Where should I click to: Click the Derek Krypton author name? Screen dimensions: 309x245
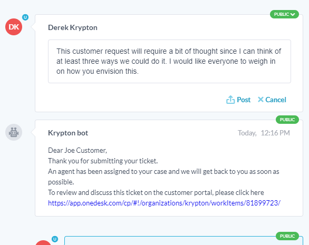pos(73,27)
